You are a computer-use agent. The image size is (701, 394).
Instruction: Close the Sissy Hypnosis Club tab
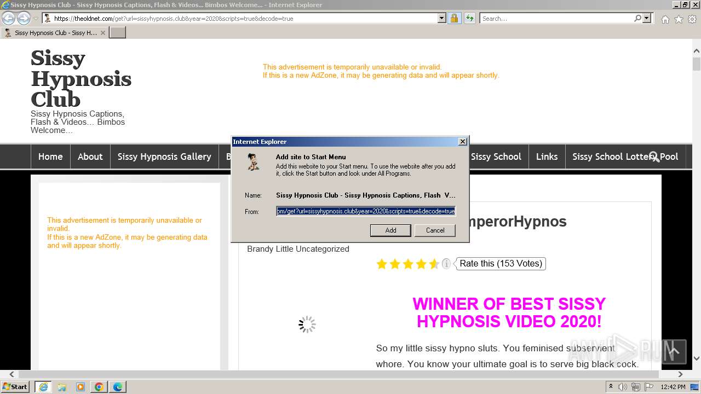pyautogui.click(x=102, y=33)
